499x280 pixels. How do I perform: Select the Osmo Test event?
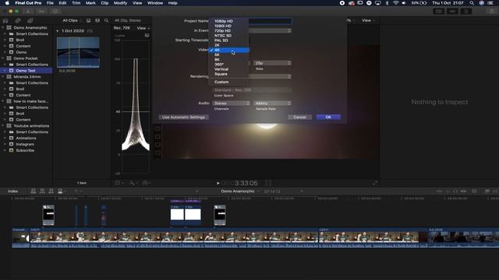26,71
